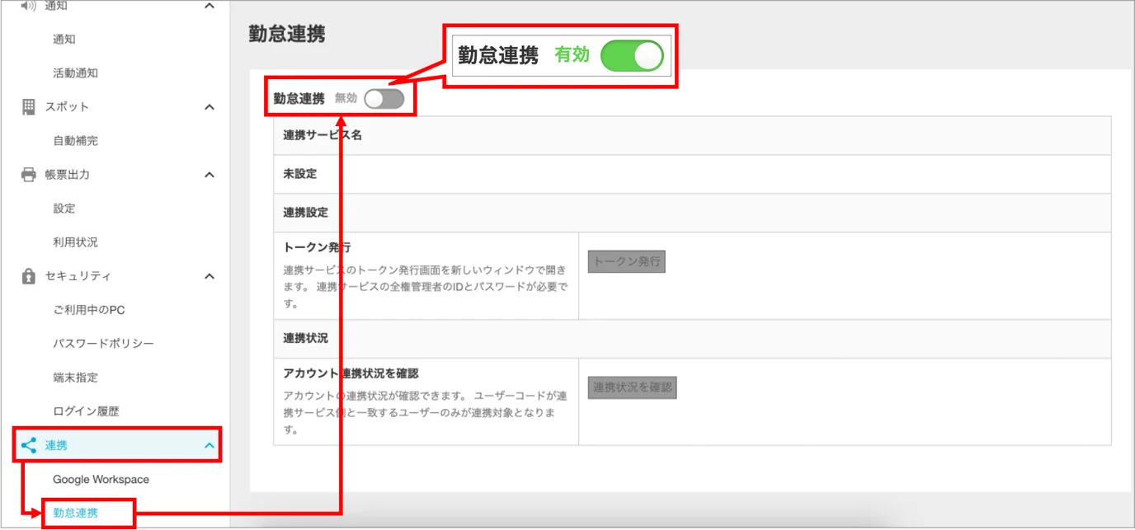Click the セキュリティ section header label
The width and height of the screenshot is (1135, 530).
78,276
